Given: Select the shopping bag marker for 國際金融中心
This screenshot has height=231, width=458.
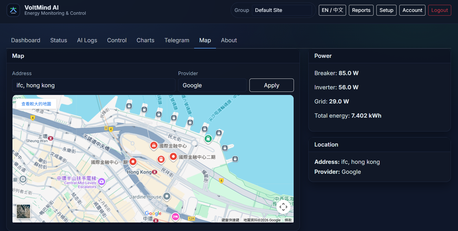Looking at the screenshot, I should point(154,145).
